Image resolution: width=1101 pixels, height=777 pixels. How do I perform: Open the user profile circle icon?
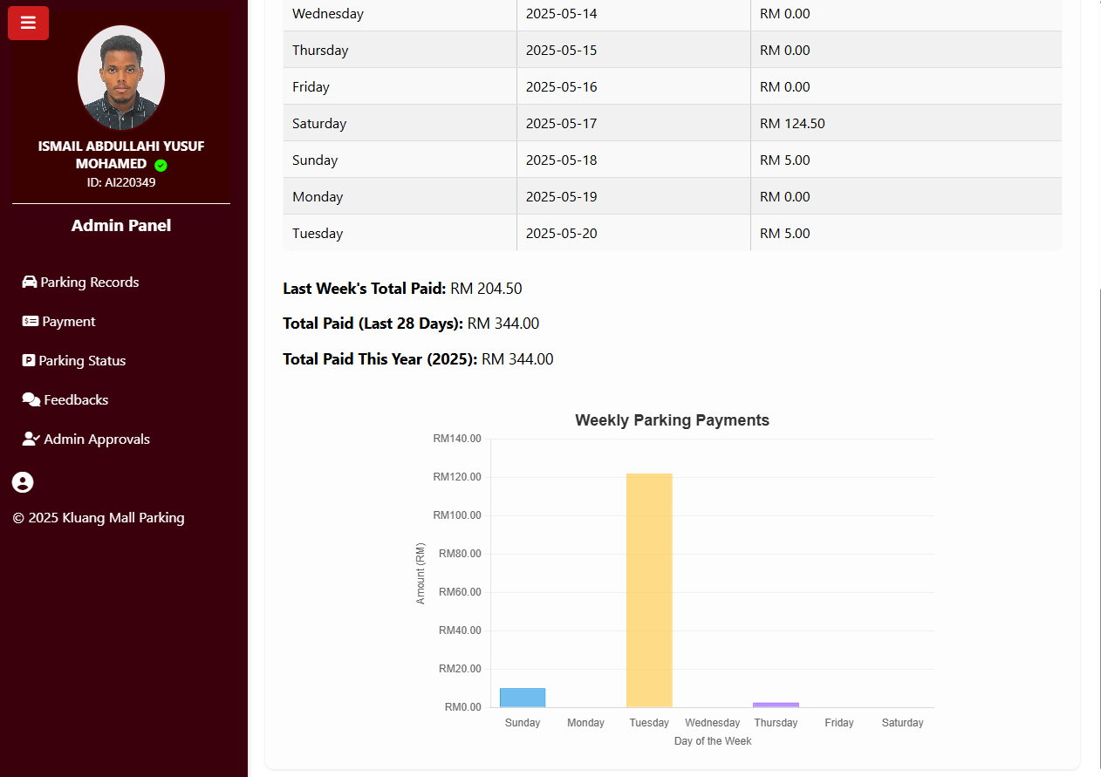[x=23, y=482]
